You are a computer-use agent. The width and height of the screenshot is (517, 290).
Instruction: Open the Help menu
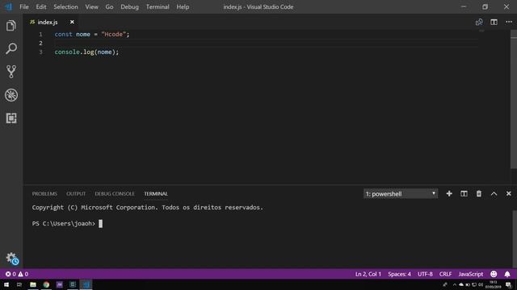point(183,7)
